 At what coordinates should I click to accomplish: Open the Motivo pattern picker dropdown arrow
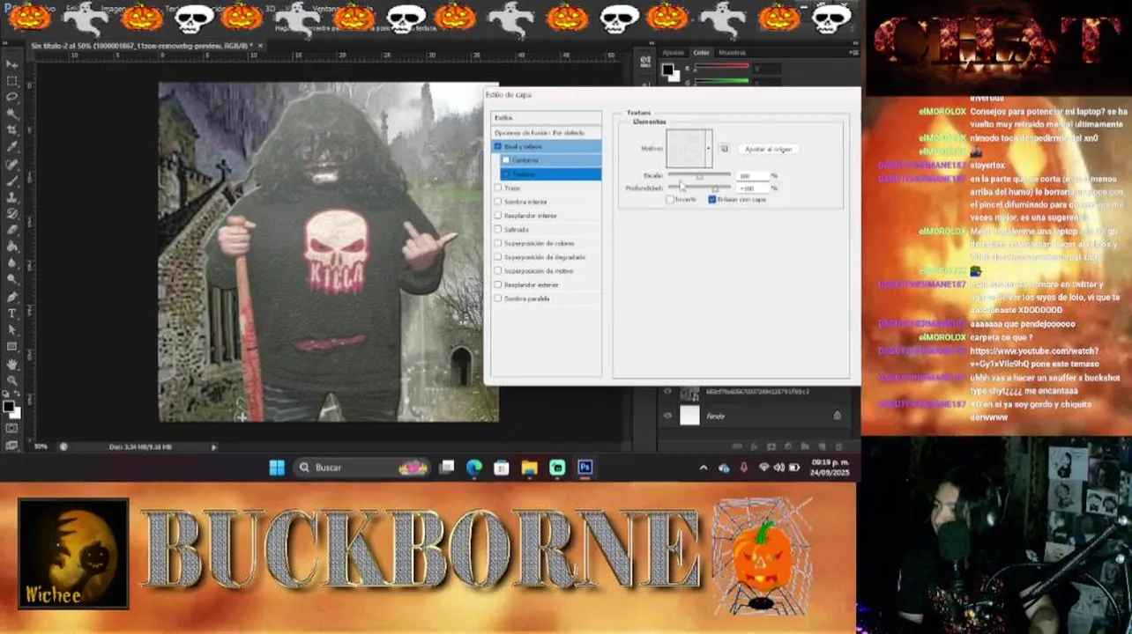(x=708, y=149)
